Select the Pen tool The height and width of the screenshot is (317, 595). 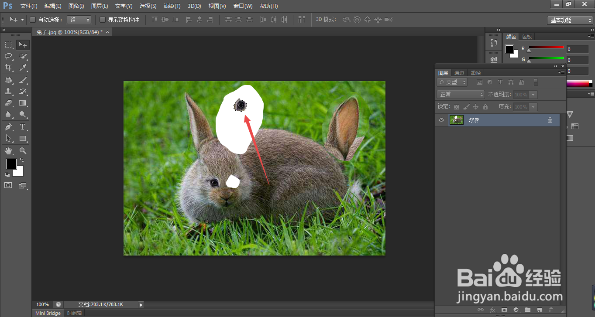tap(8, 127)
